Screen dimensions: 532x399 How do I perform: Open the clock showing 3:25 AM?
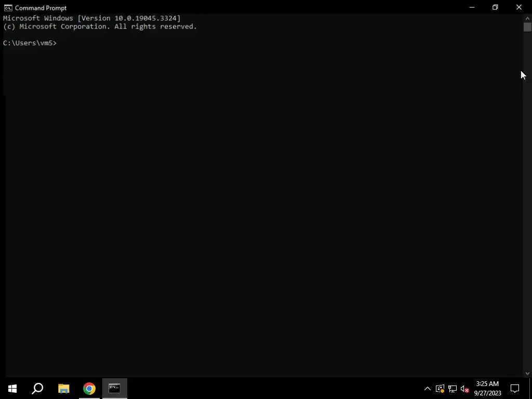[487, 389]
